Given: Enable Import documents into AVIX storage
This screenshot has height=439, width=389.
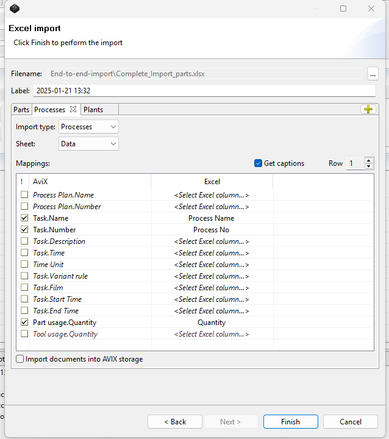Looking at the screenshot, I should pyautogui.click(x=20, y=359).
